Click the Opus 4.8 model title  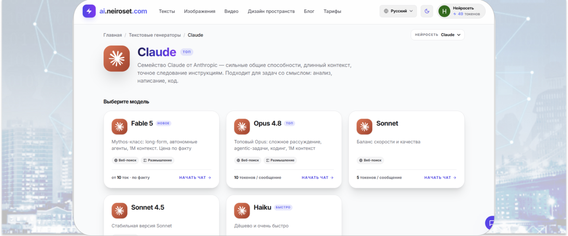(x=267, y=123)
